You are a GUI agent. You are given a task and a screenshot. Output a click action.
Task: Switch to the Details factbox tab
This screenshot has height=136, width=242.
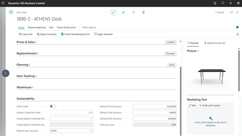coord(193,43)
